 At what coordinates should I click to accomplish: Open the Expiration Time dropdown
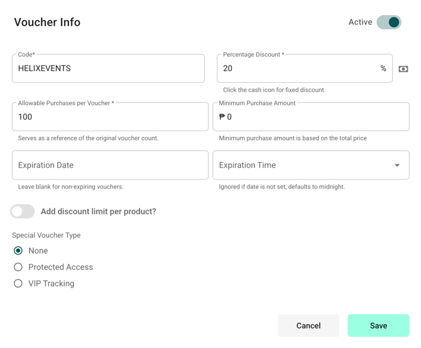point(311,165)
